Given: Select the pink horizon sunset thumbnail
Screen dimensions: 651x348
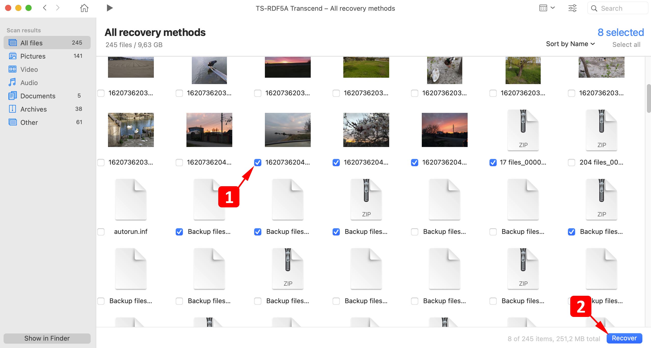Looking at the screenshot, I should coord(288,67).
